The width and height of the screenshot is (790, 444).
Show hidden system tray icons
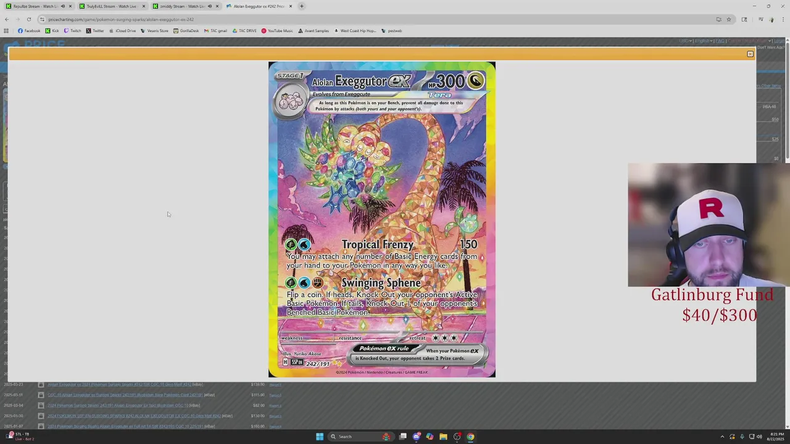722,437
